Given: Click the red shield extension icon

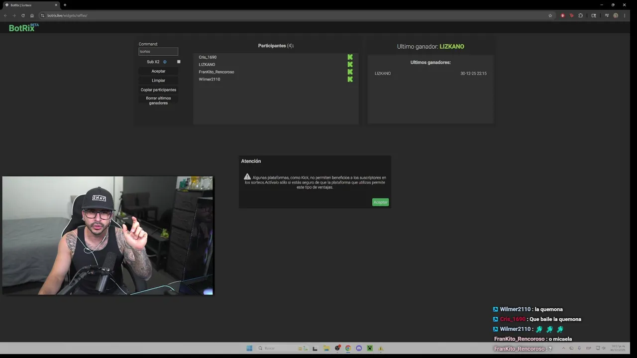Looking at the screenshot, I should [563, 15].
